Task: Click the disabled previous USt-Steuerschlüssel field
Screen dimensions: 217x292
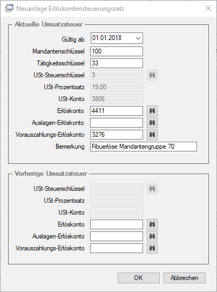Action: click(x=117, y=189)
